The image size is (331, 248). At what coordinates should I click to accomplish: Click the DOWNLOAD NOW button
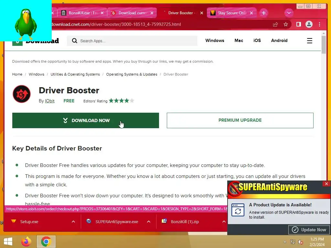tap(85, 120)
